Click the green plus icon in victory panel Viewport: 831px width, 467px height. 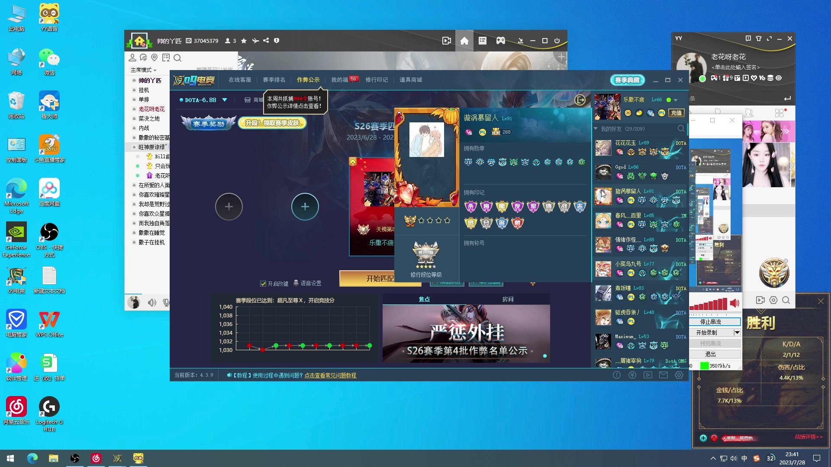tap(703, 438)
